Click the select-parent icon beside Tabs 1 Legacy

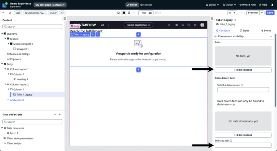(93, 34)
